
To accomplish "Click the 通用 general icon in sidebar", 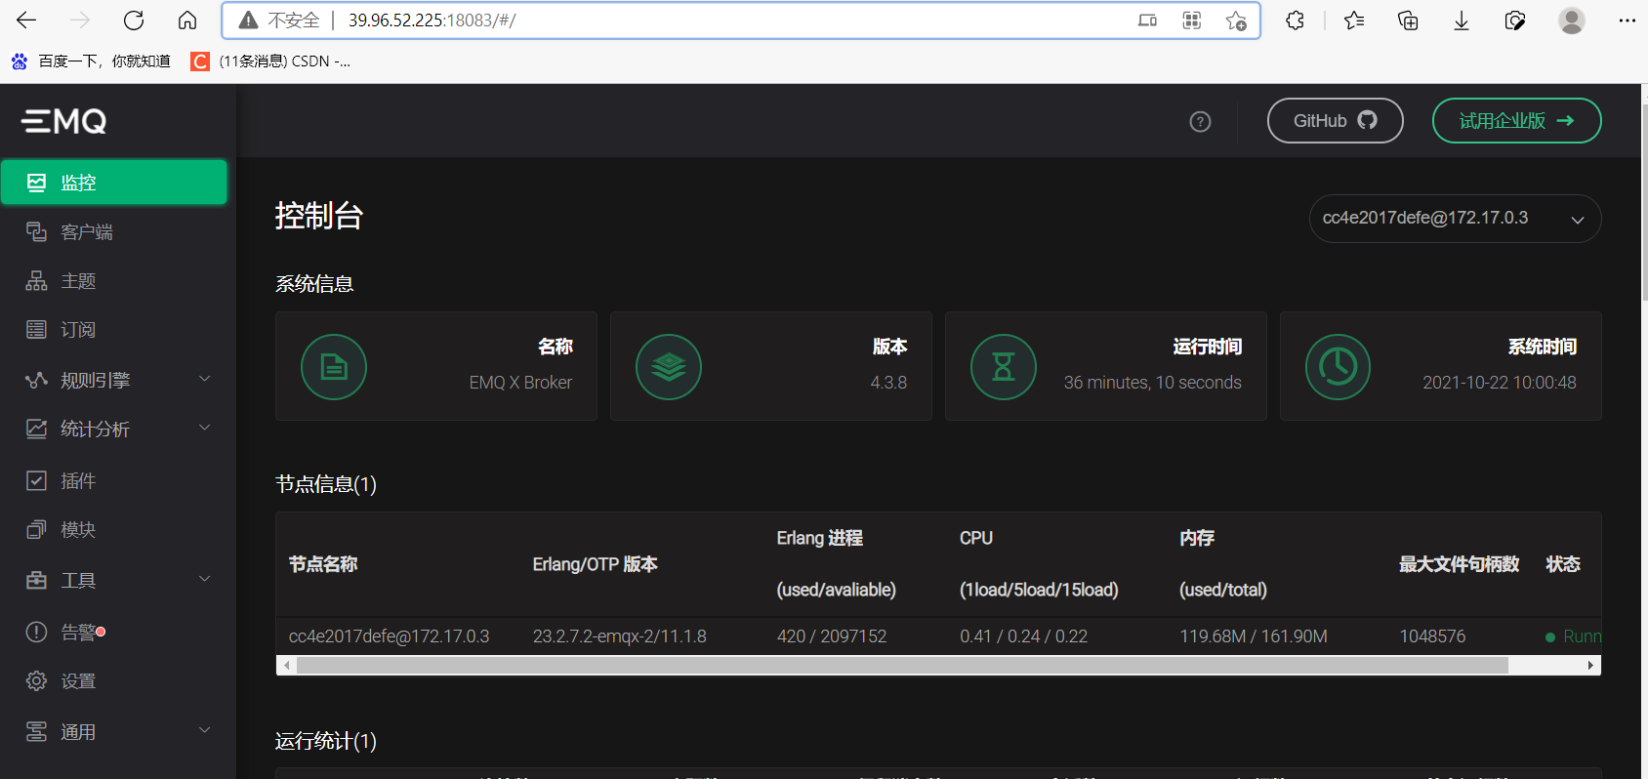I will pos(36,731).
